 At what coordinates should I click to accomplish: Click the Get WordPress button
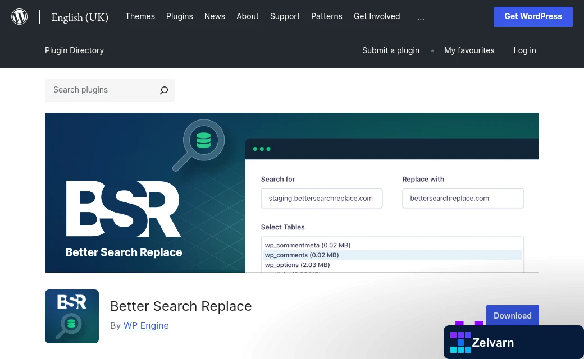pos(533,17)
